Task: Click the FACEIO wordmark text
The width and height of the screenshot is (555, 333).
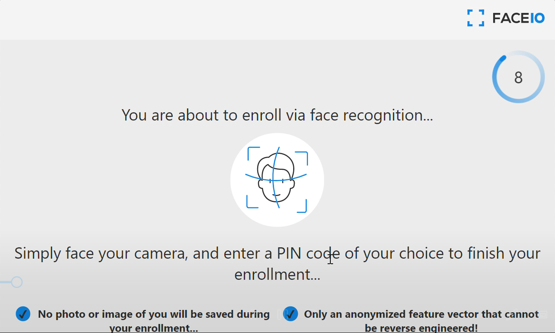Action: [x=519, y=18]
